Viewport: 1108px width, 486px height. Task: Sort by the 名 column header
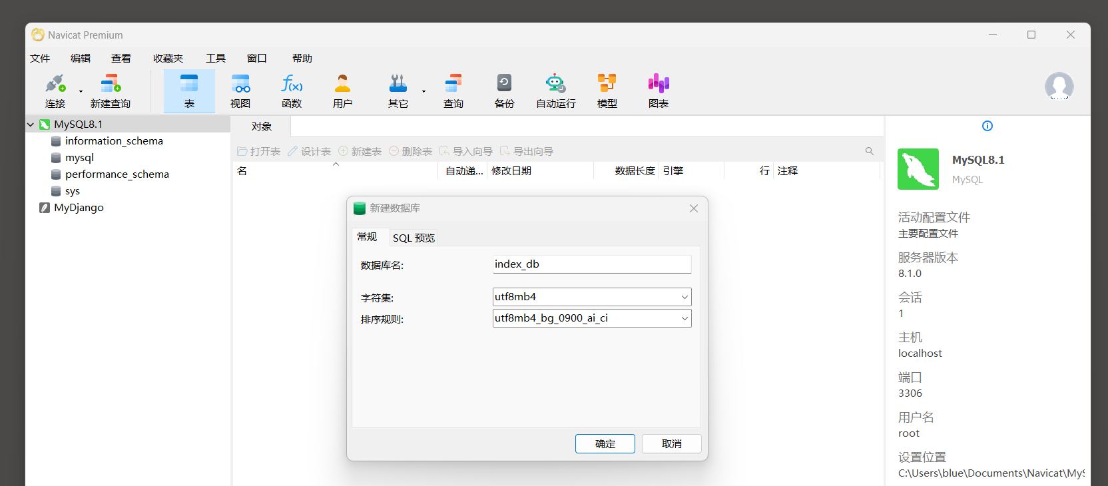(x=335, y=171)
